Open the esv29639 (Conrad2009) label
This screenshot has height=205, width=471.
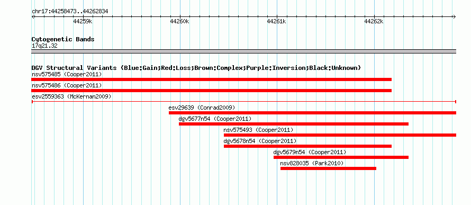202,108
